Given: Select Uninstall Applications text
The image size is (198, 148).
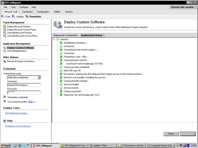Looking at the screenshot, I should (17, 51).
